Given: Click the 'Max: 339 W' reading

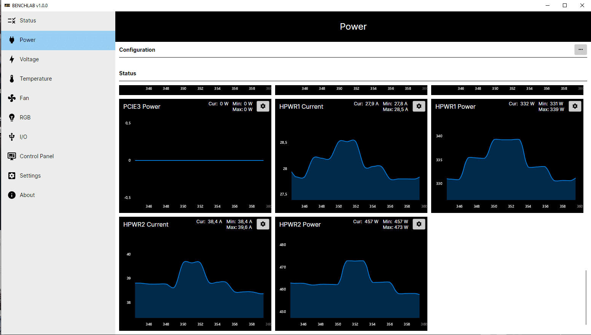Looking at the screenshot, I should [551, 110].
